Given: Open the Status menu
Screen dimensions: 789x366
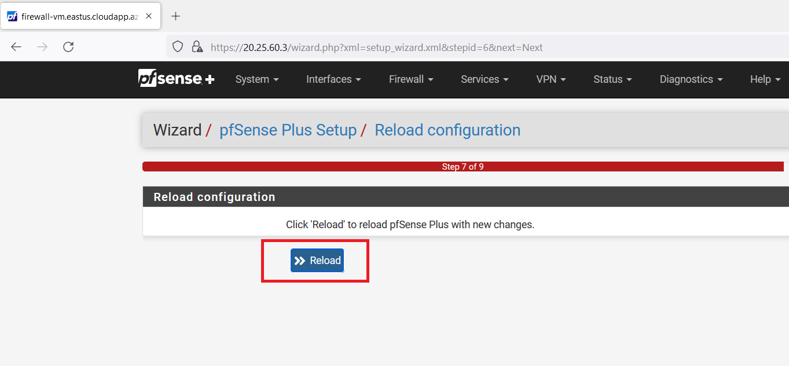Looking at the screenshot, I should (612, 79).
